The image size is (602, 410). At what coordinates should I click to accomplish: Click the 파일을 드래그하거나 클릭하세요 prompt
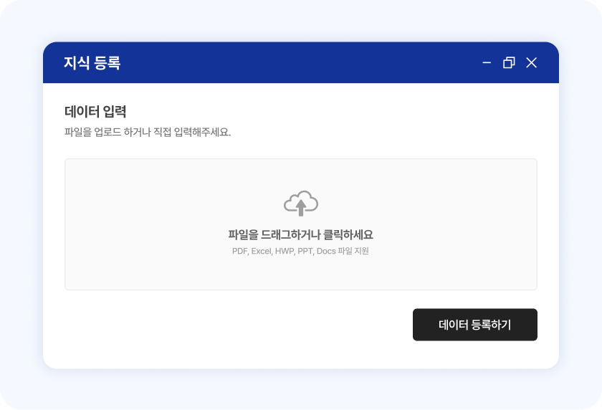(300, 235)
